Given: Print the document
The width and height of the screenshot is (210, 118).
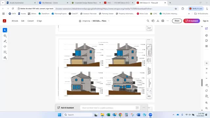Looking at the screenshot, I should tap(163, 21).
